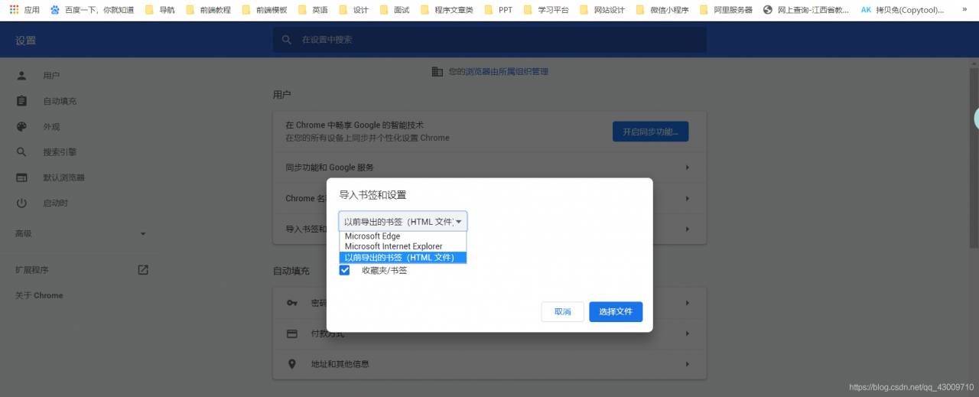This screenshot has height=397, width=979.
Task: Open the 百度一下 bookmark
Action: tap(91, 10)
